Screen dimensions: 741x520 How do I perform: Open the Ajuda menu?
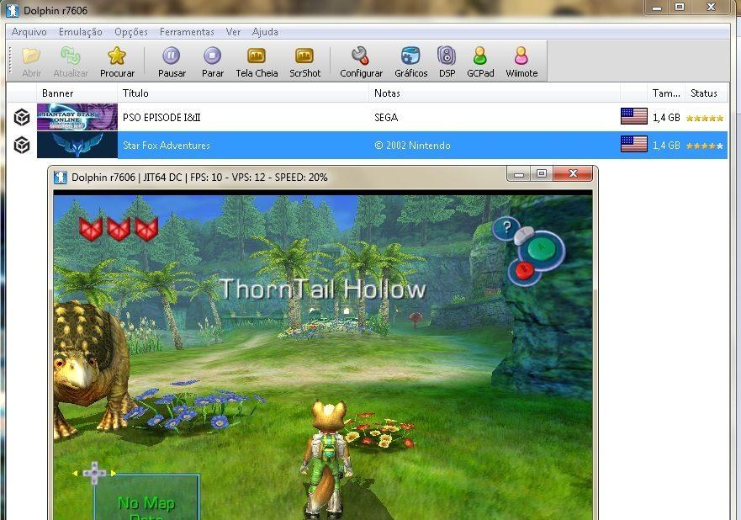[x=265, y=32]
